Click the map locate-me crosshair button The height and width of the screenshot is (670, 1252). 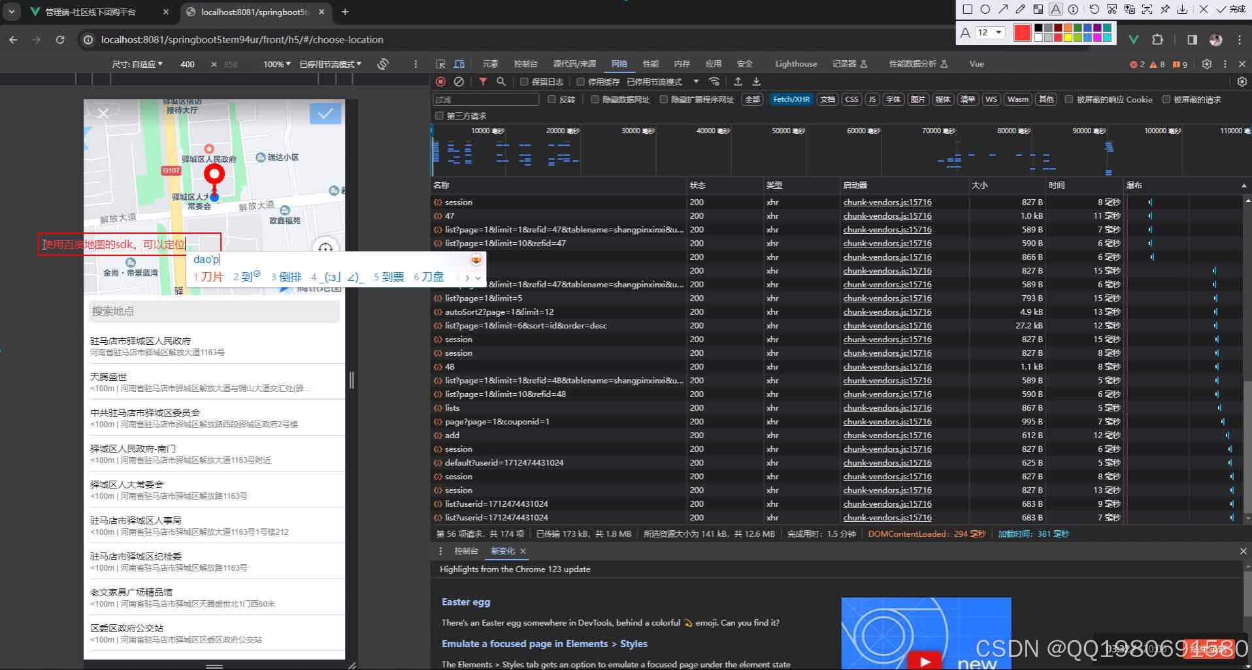325,247
